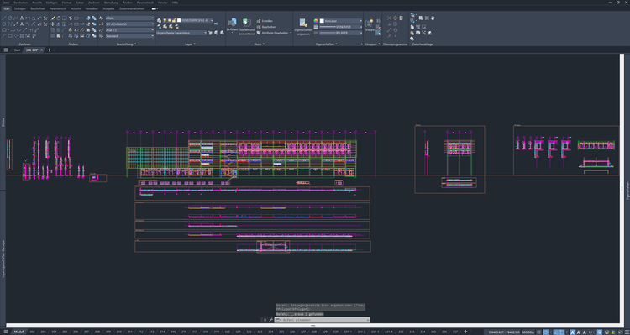The height and width of the screenshot is (335, 630).
Task: Open the Bemaßung menu
Action: (x=111, y=3)
